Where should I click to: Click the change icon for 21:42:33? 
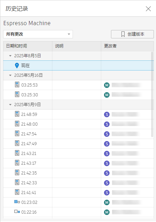click(17, 182)
